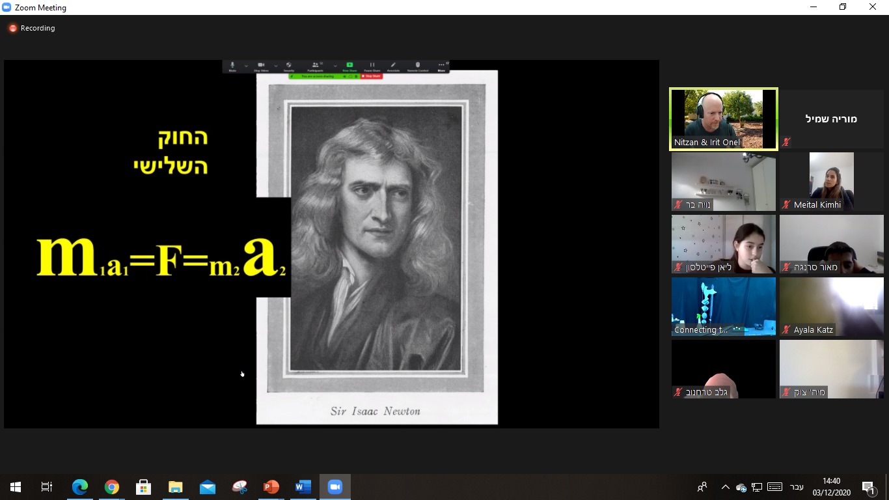Viewport: 889px width, 500px height.
Task: Toggle Stop Video camera button
Action: 261,66
